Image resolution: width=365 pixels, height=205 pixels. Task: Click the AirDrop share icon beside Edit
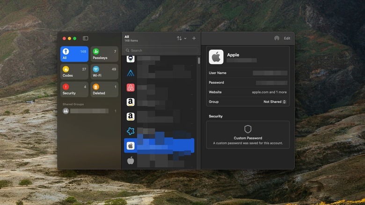(x=277, y=38)
